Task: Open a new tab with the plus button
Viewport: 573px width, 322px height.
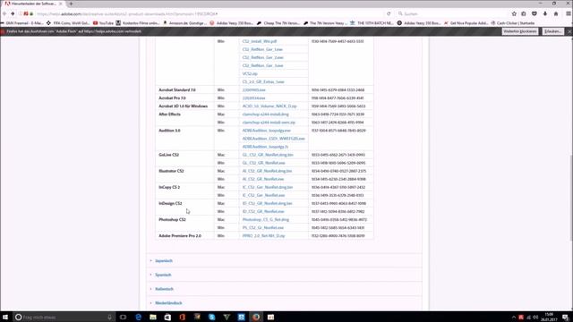Action: pyautogui.click(x=71, y=4)
